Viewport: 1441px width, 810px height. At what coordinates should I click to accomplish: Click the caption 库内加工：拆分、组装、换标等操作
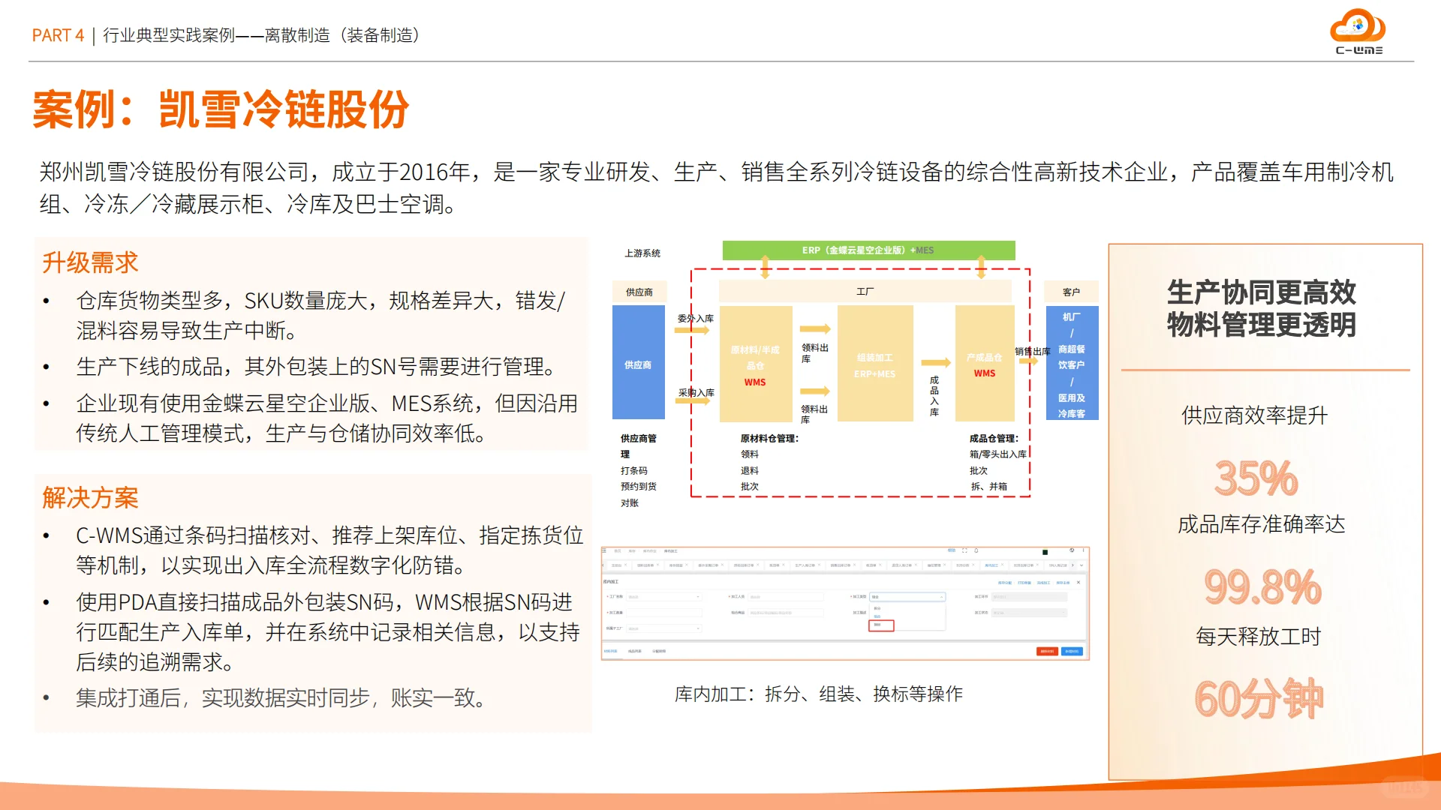point(818,694)
